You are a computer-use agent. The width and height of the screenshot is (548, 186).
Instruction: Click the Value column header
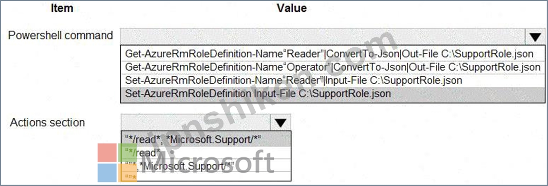click(x=291, y=8)
